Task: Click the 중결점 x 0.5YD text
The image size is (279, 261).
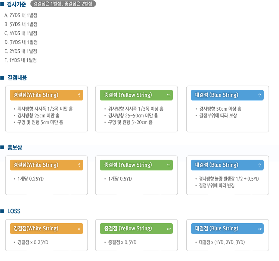Action: [122, 242]
